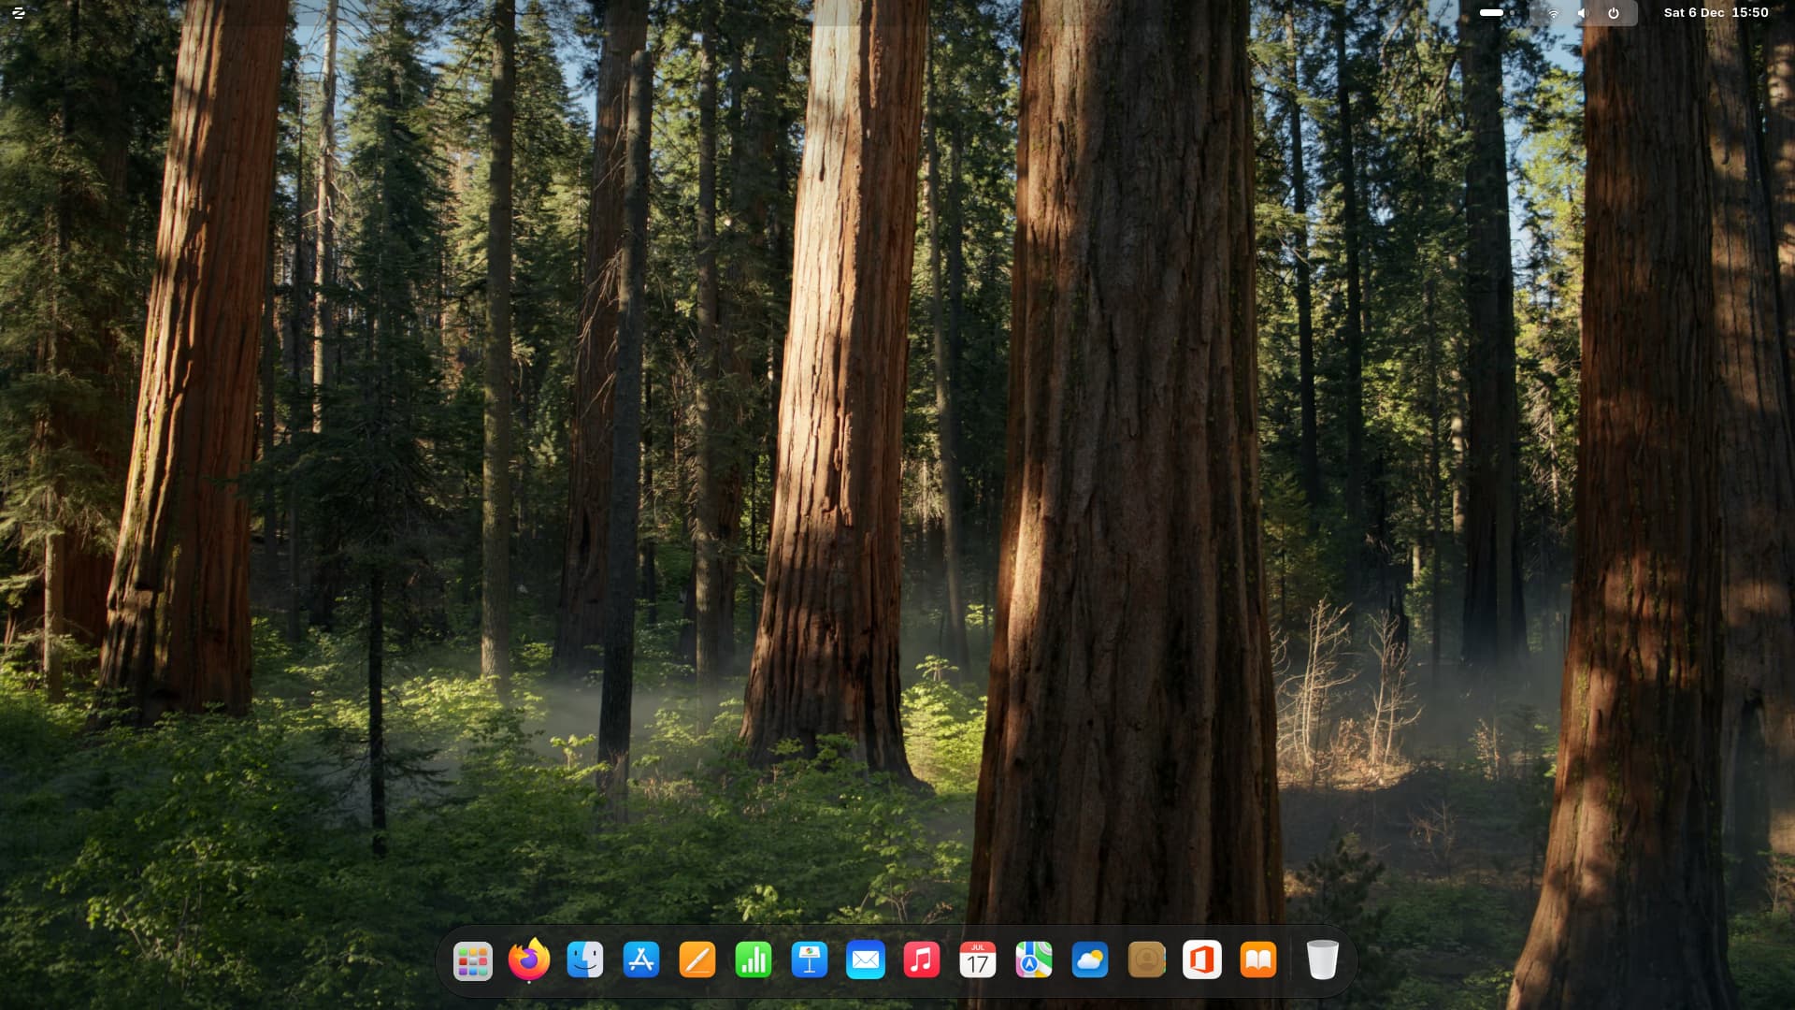Screen dimensions: 1795x1010
Task: Open power menu in top bar
Action: (1613, 13)
